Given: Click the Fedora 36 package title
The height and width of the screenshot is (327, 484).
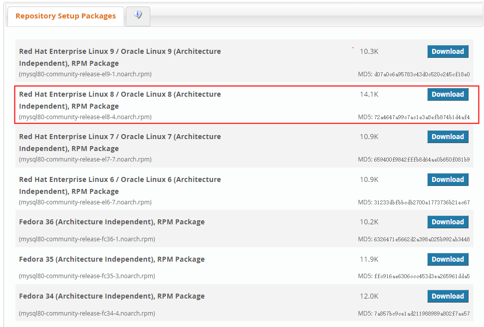Looking at the screenshot, I should (112, 222).
